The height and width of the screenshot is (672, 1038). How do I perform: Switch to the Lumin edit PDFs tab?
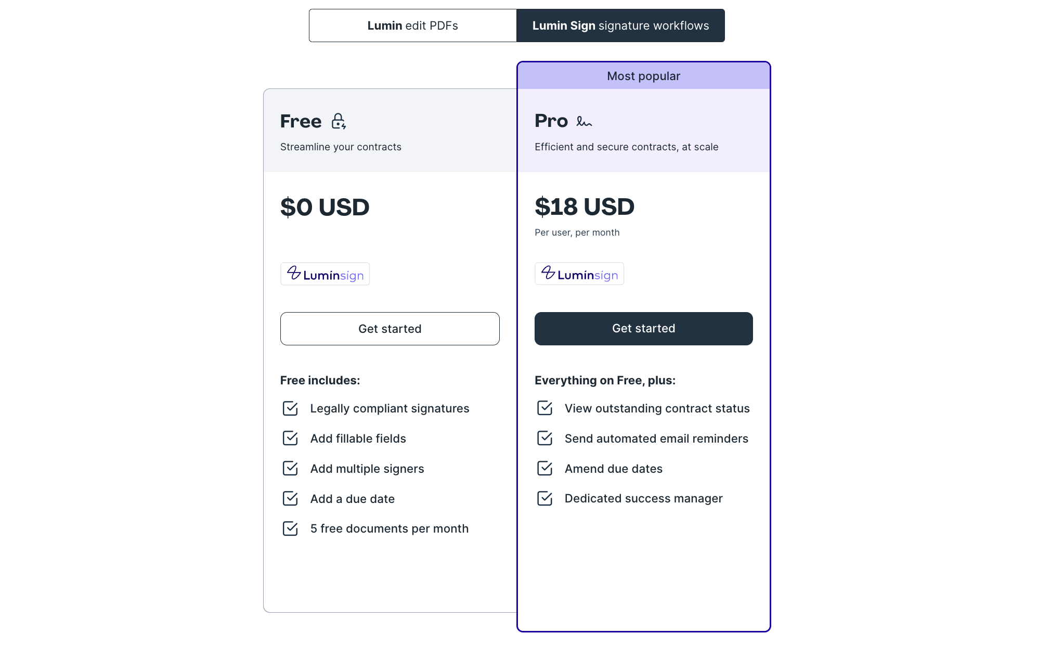(412, 25)
